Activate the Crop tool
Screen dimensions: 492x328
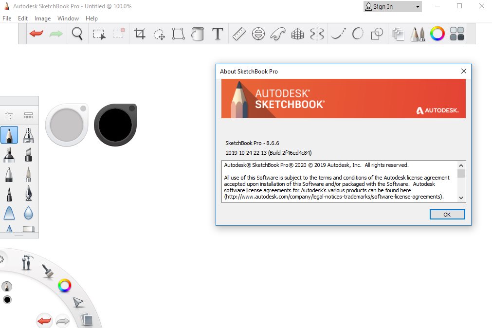140,34
